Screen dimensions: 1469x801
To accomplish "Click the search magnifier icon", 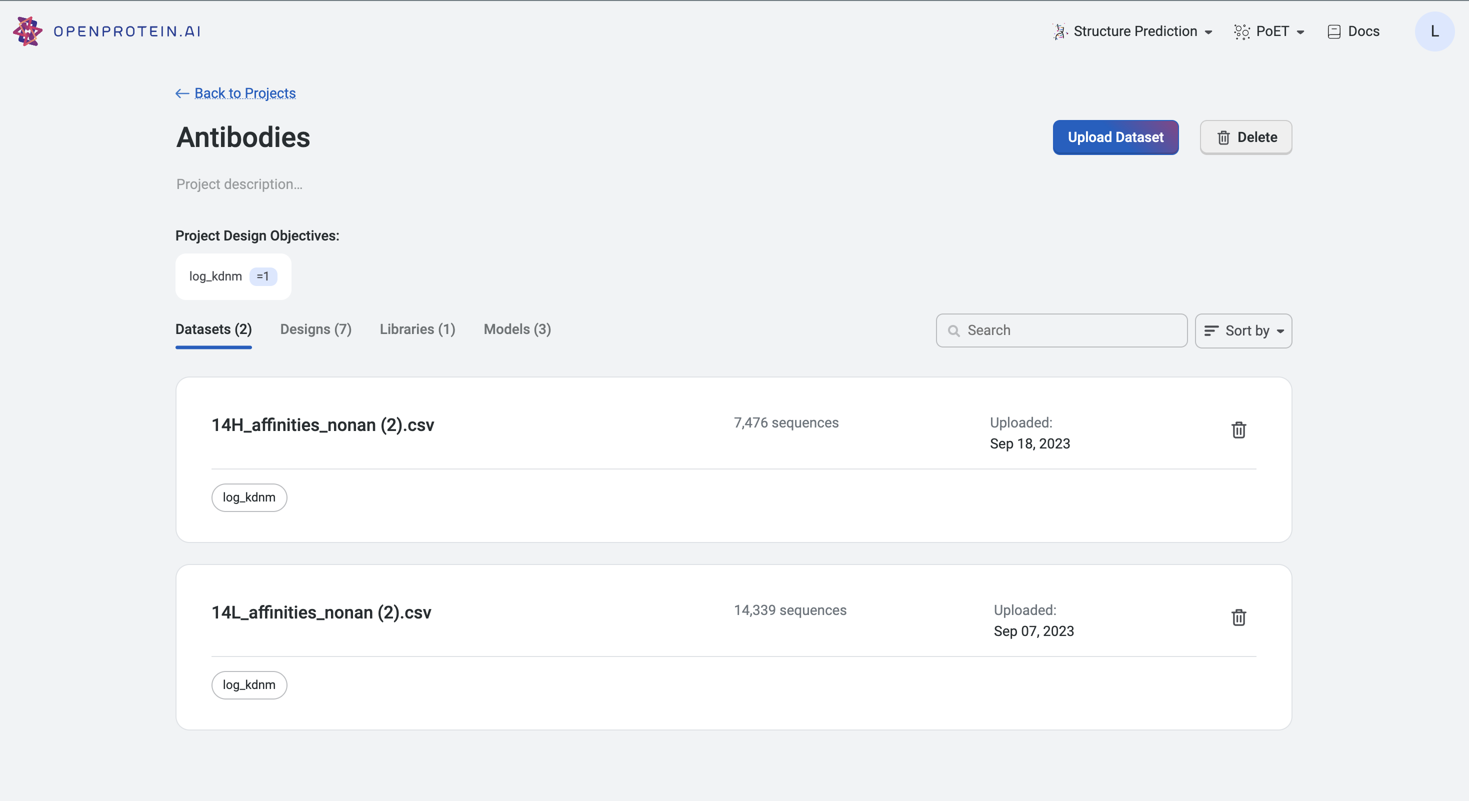I will click(x=953, y=330).
